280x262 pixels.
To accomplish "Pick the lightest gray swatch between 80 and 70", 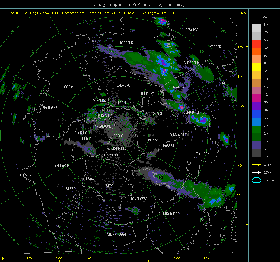I will click(256, 28).
